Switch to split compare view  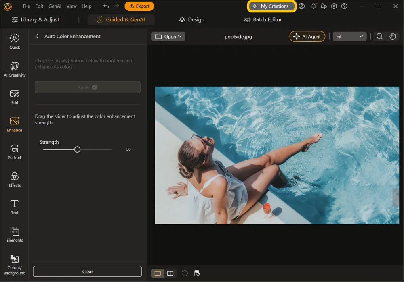(170, 273)
